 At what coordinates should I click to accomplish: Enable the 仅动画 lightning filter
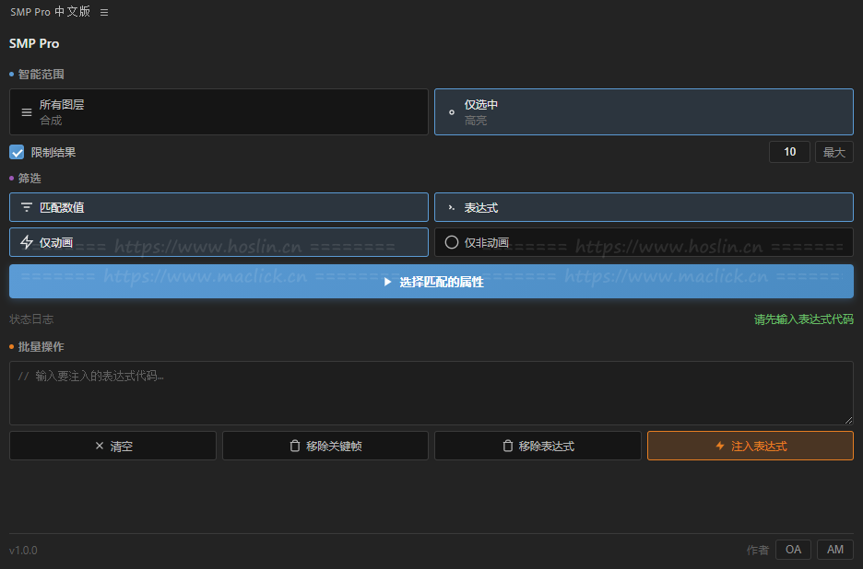(x=219, y=242)
